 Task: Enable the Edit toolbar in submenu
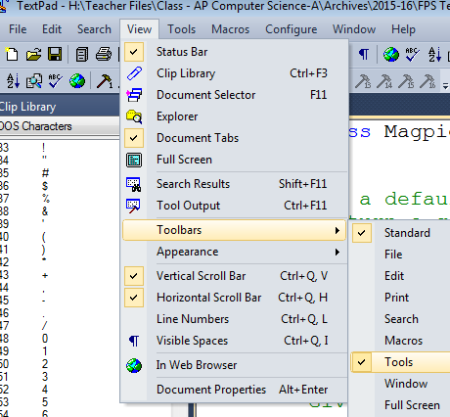401,276
